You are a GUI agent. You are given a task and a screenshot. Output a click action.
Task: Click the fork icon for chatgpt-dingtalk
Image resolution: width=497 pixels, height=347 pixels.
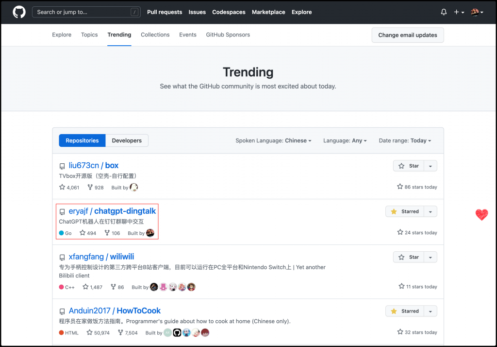[107, 233]
